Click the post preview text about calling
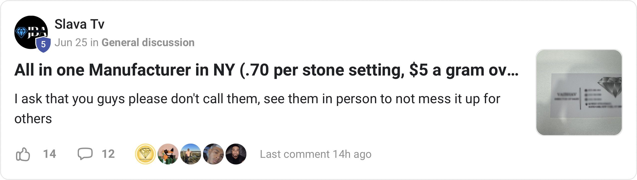 tap(257, 109)
